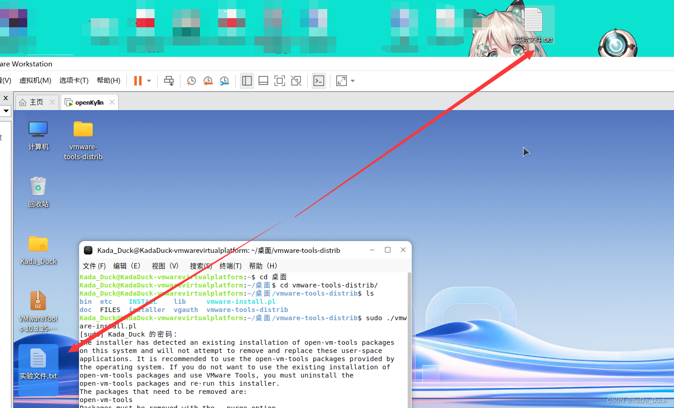The height and width of the screenshot is (408, 674).
Task: Open the 帮助(H) menu in VMware
Action: pyautogui.click(x=109, y=81)
